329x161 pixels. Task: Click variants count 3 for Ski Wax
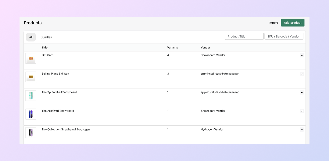[x=168, y=74]
